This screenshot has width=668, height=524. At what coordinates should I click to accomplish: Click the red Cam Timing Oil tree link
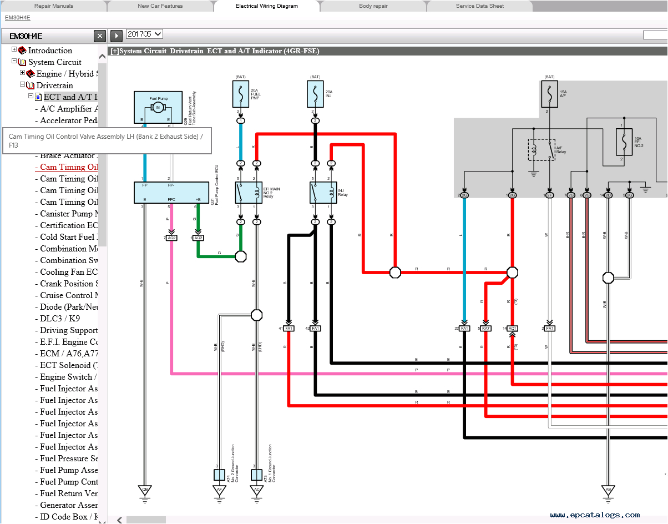click(67, 167)
